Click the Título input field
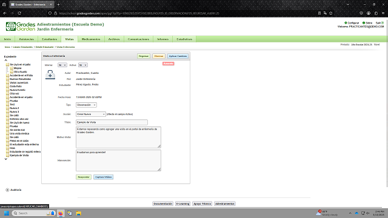 tap(112, 122)
